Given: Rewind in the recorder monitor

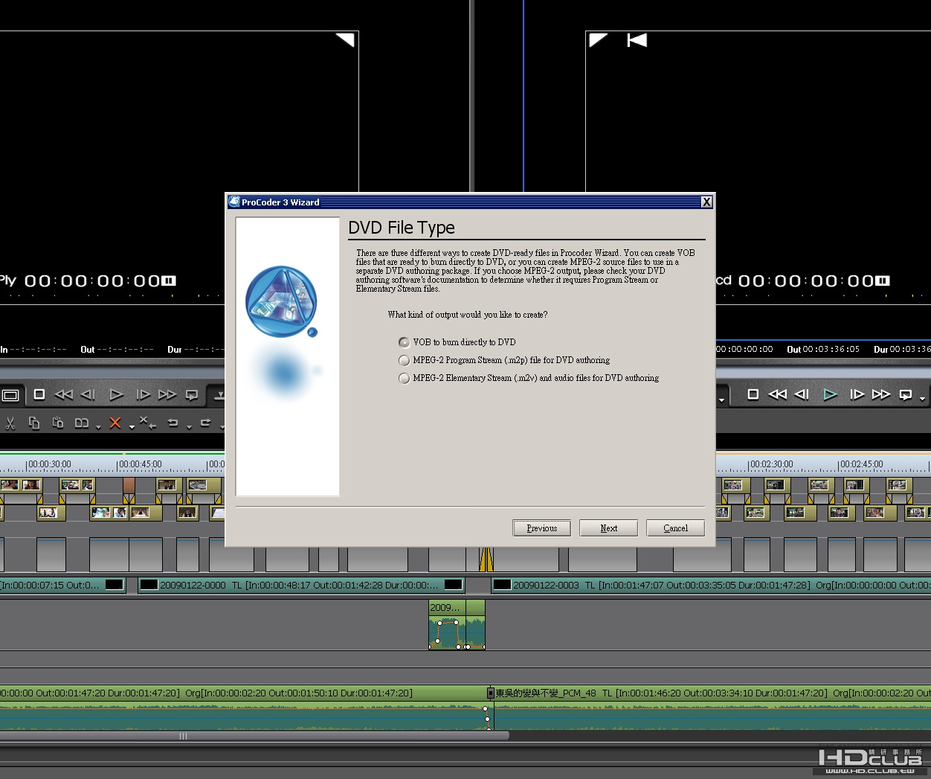Looking at the screenshot, I should 777,394.
